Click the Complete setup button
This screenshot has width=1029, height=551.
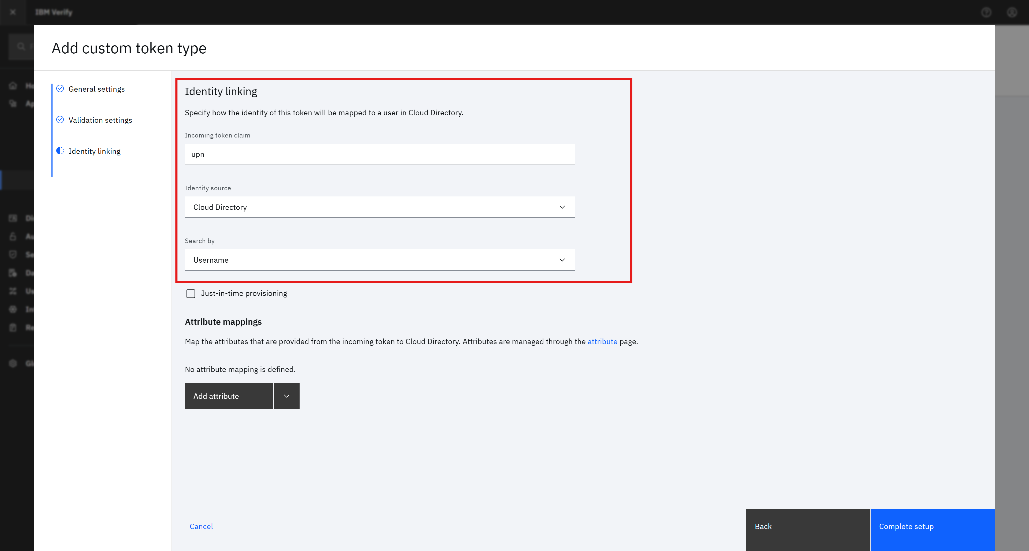932,530
